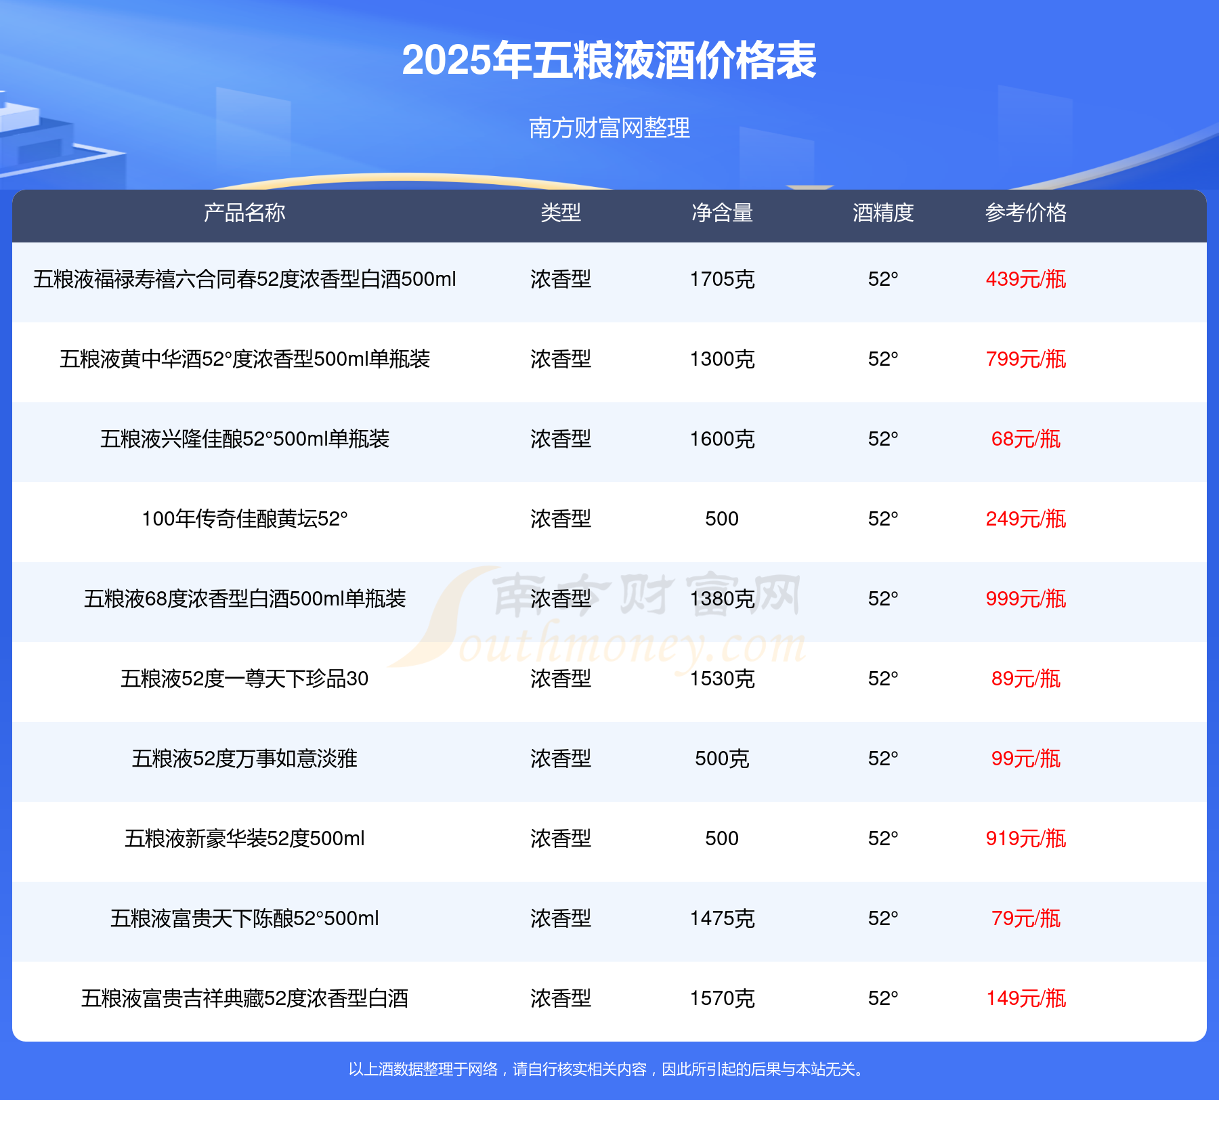
Task: Click the 产品名称 column header
Action: pyautogui.click(x=244, y=213)
